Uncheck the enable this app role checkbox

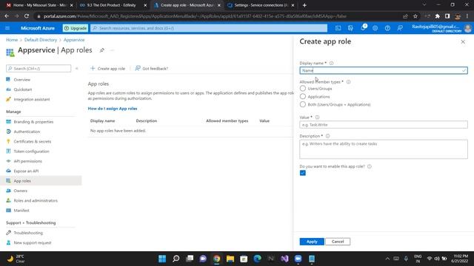click(303, 173)
